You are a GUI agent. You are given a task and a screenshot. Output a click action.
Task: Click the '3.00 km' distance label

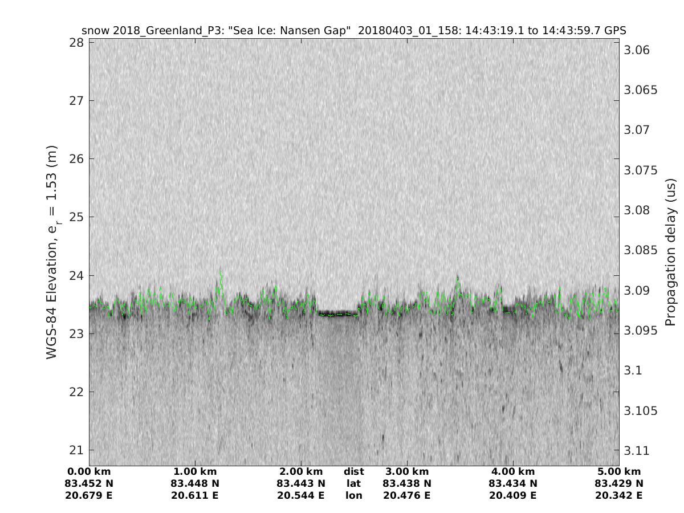407,471
